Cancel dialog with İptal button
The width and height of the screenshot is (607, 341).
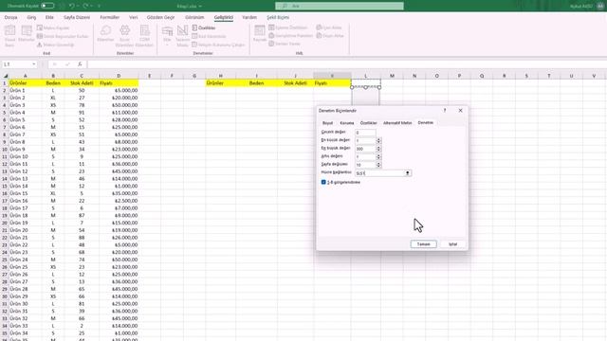[x=452, y=244]
